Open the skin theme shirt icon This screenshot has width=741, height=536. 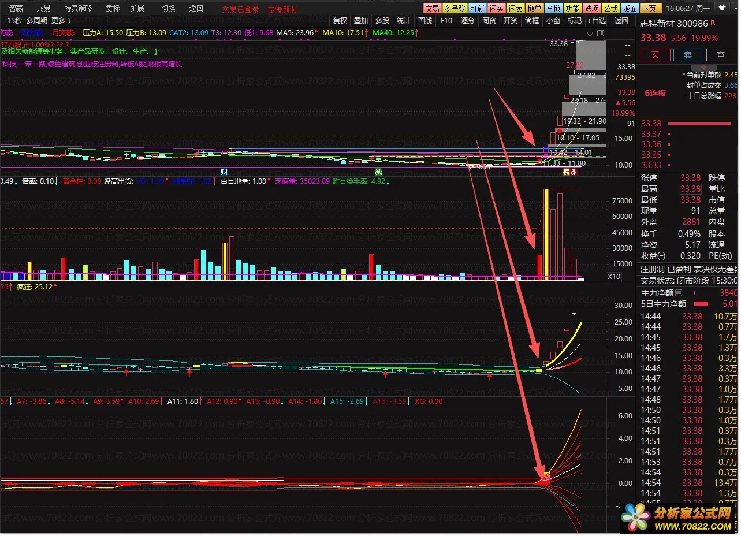(x=721, y=9)
